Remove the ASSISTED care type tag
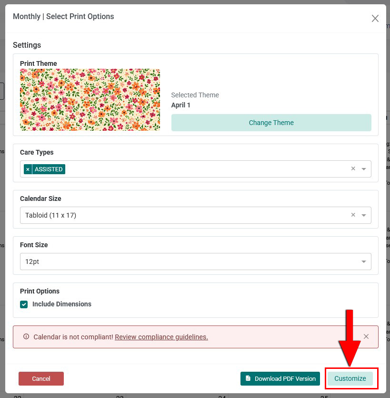390x398 pixels. 28,169
